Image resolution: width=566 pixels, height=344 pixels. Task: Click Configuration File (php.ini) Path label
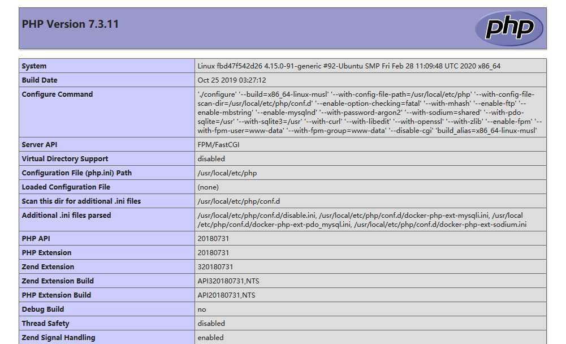(x=76, y=173)
